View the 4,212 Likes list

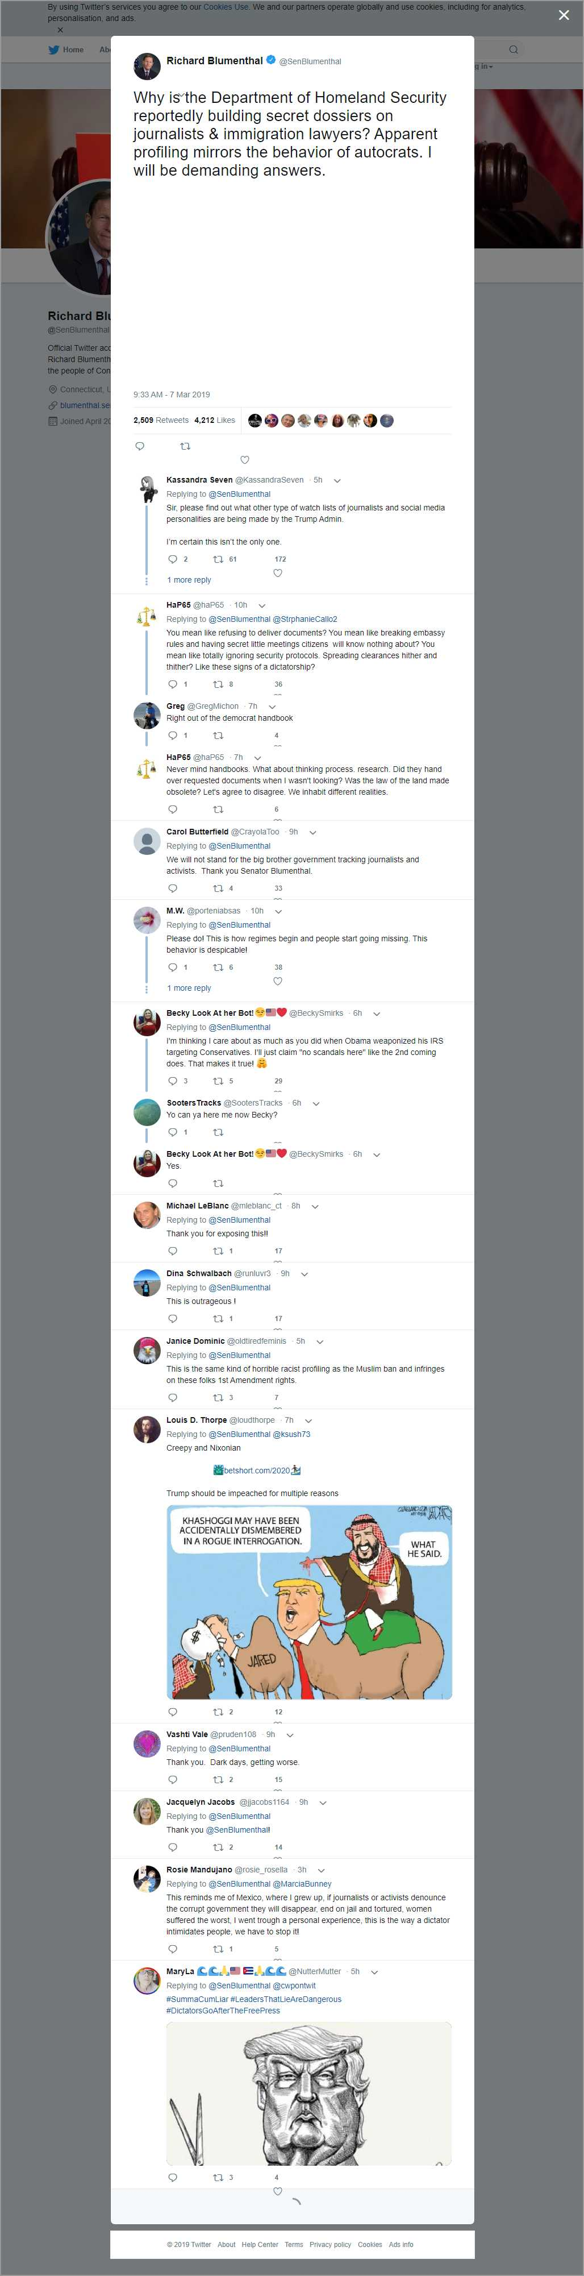point(215,421)
